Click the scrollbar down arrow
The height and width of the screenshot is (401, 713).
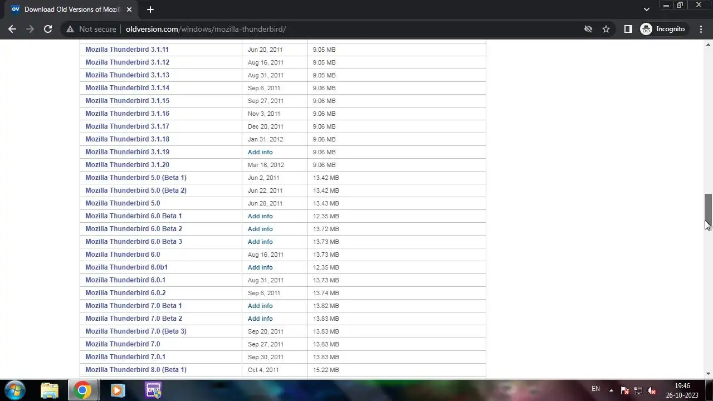pyautogui.click(x=708, y=374)
